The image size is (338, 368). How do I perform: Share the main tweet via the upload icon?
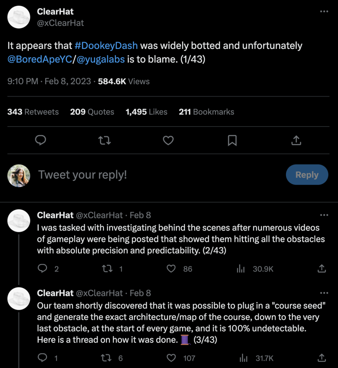pyautogui.click(x=296, y=140)
